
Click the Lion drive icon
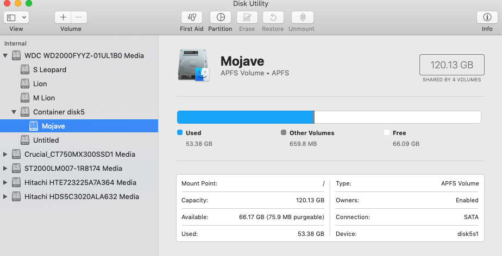coord(25,84)
